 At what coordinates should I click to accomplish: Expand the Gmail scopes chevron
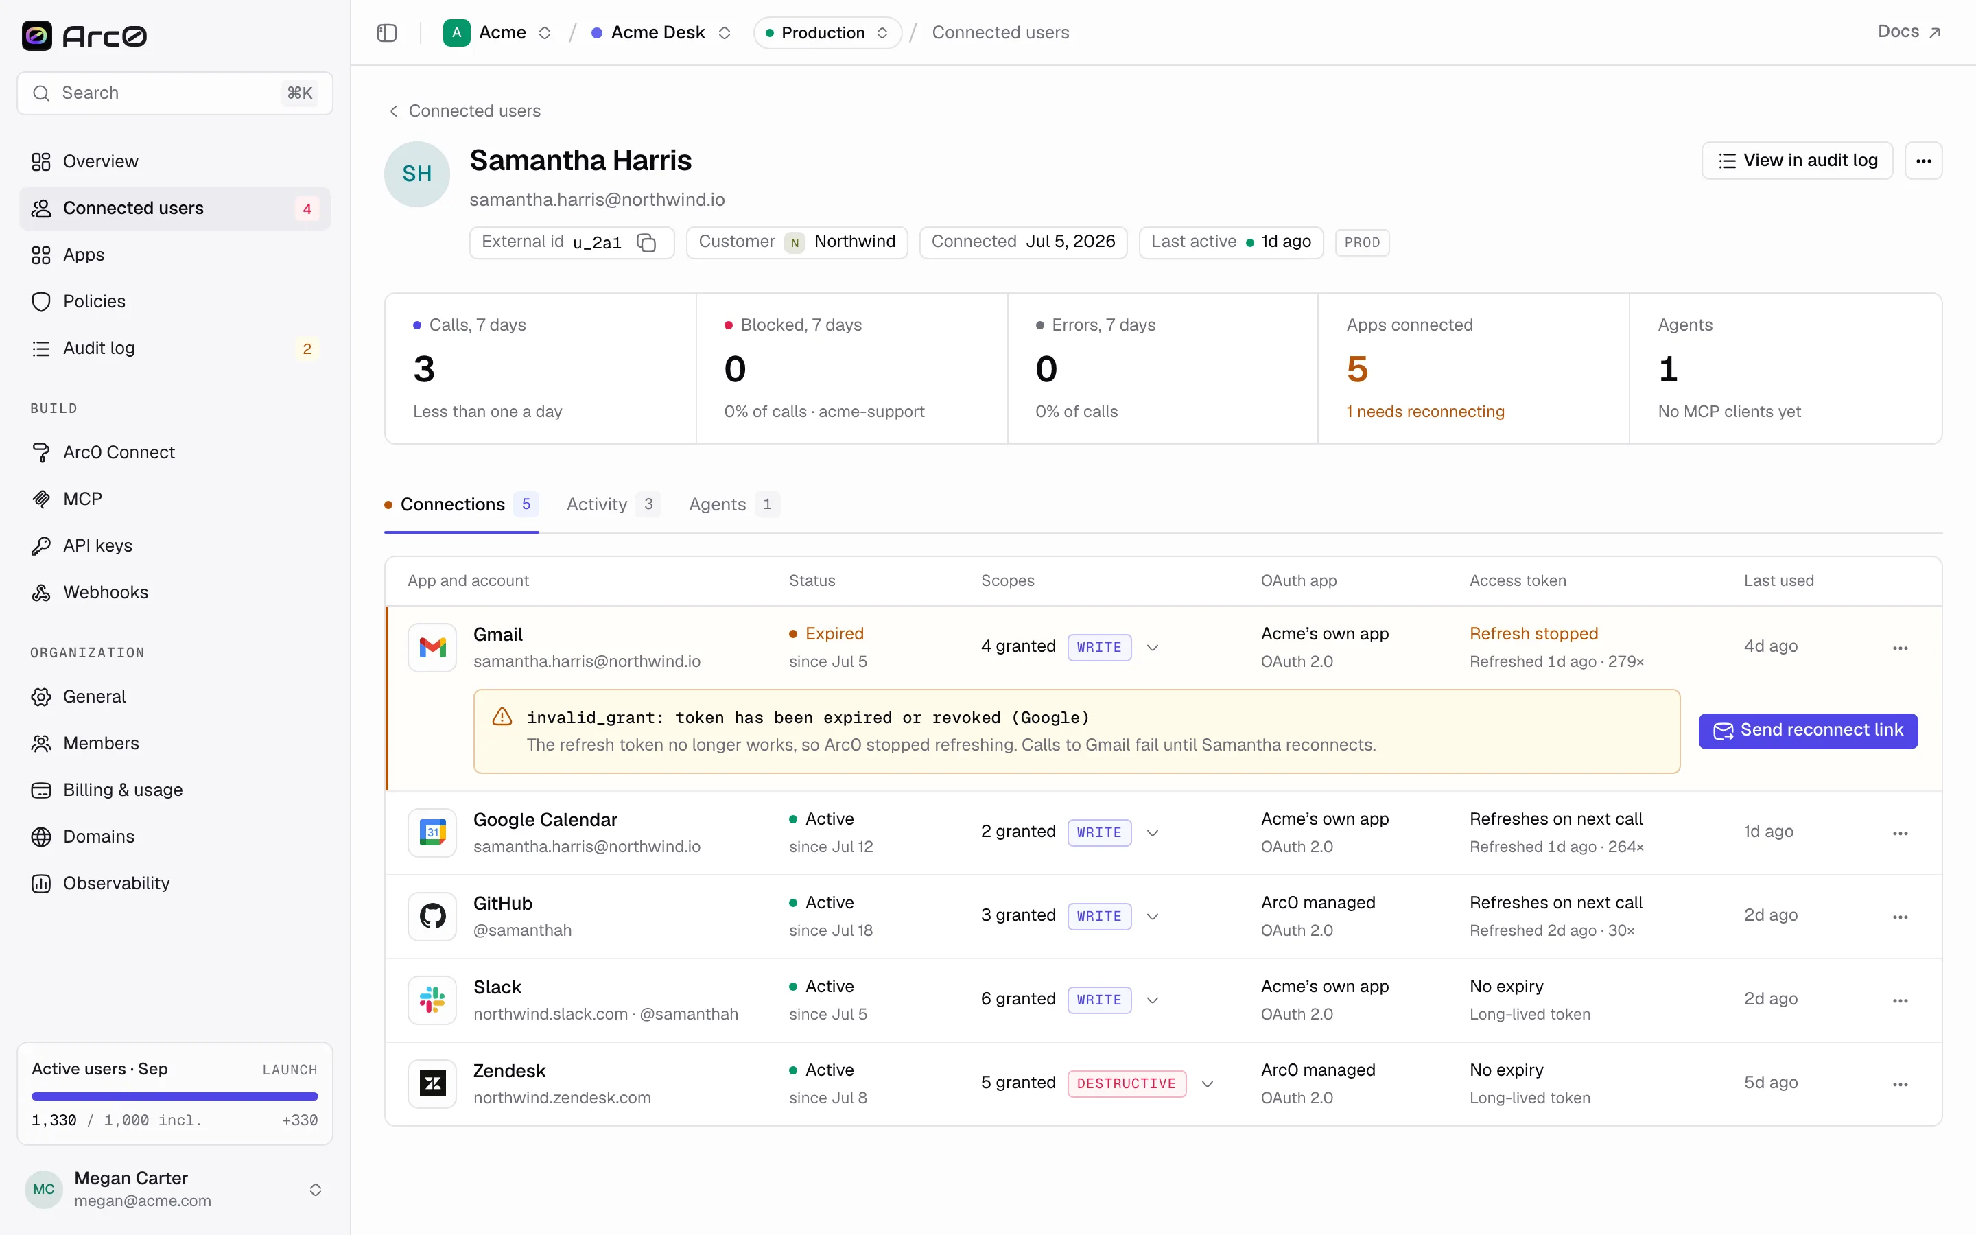coord(1152,648)
